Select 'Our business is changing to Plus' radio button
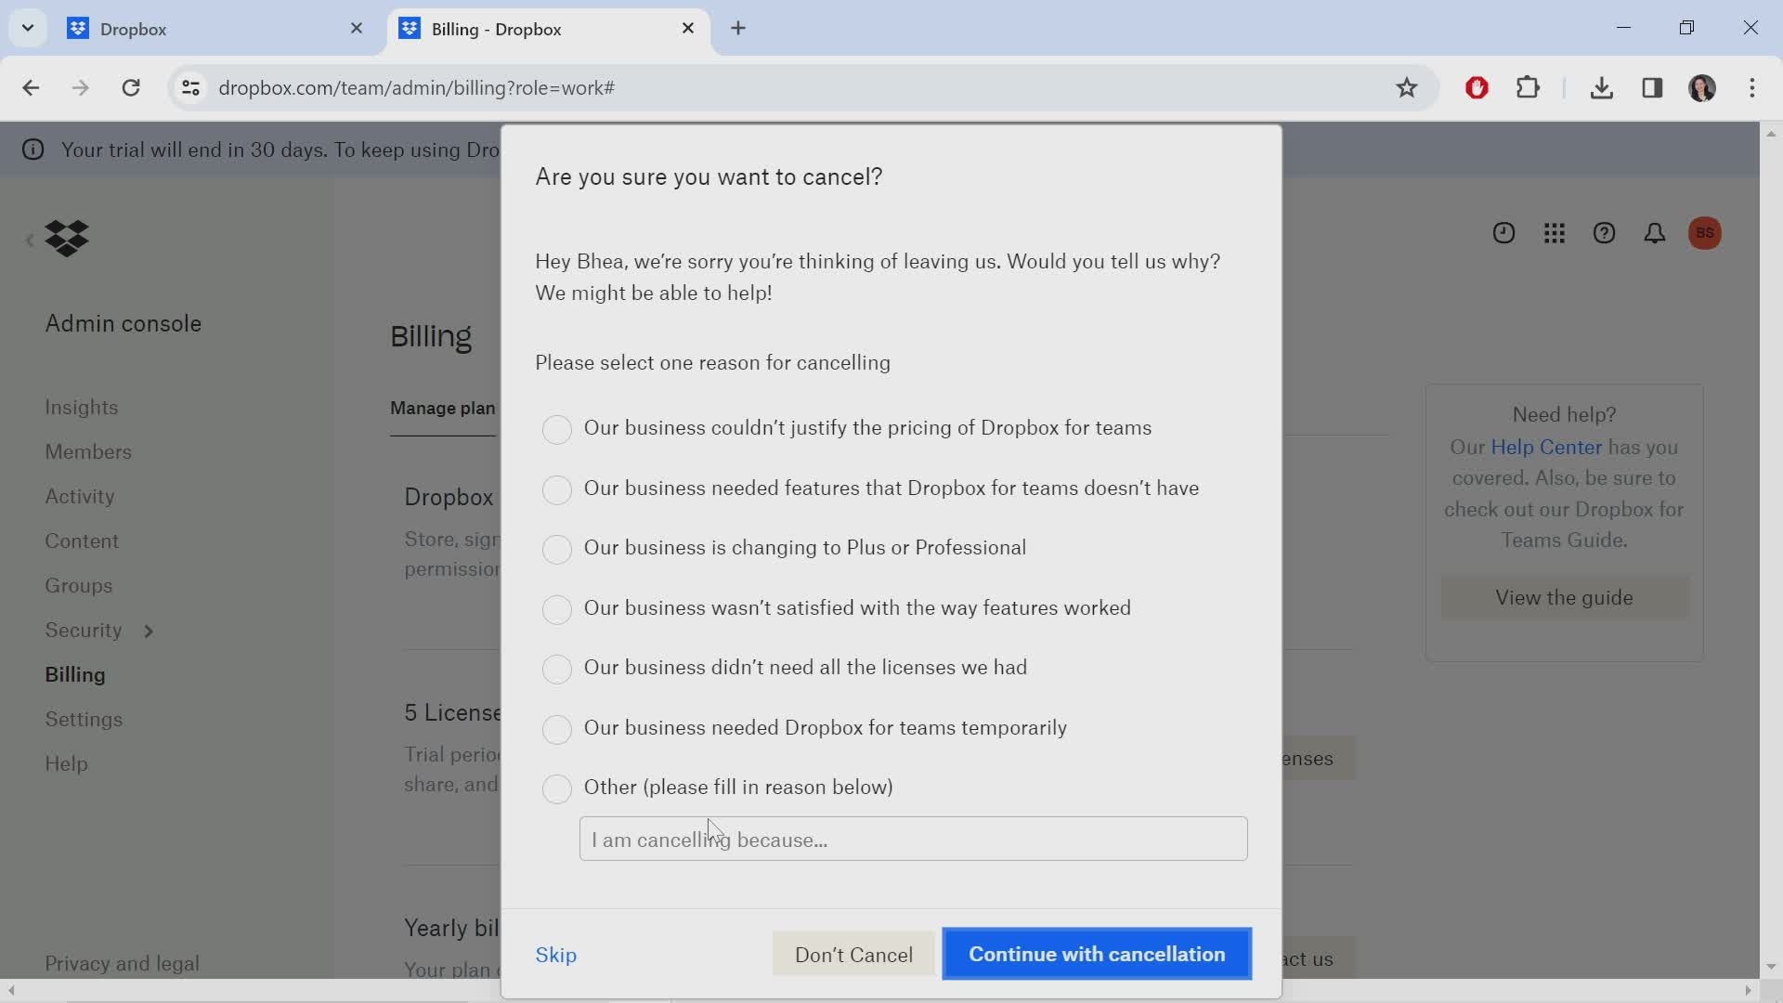The height and width of the screenshot is (1003, 1783). [x=556, y=549]
